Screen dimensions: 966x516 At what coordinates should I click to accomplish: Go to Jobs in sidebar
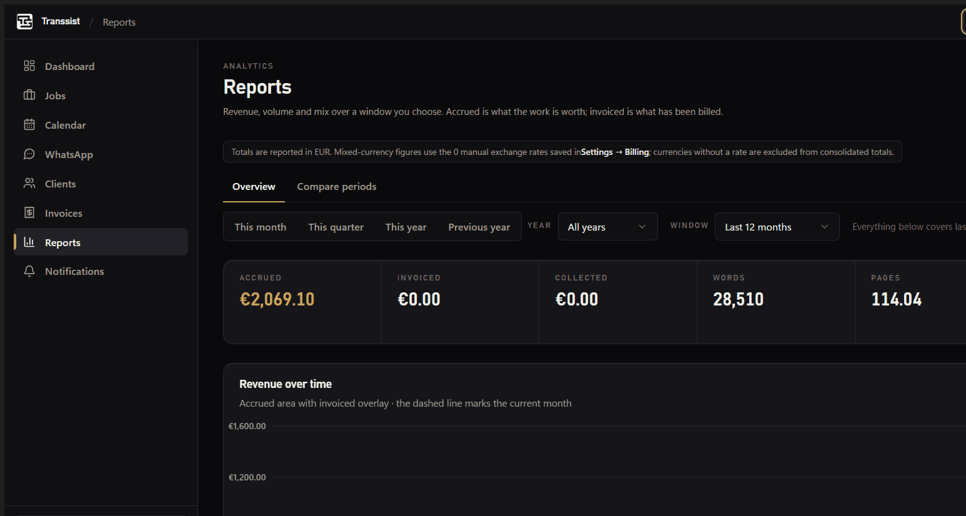55,96
